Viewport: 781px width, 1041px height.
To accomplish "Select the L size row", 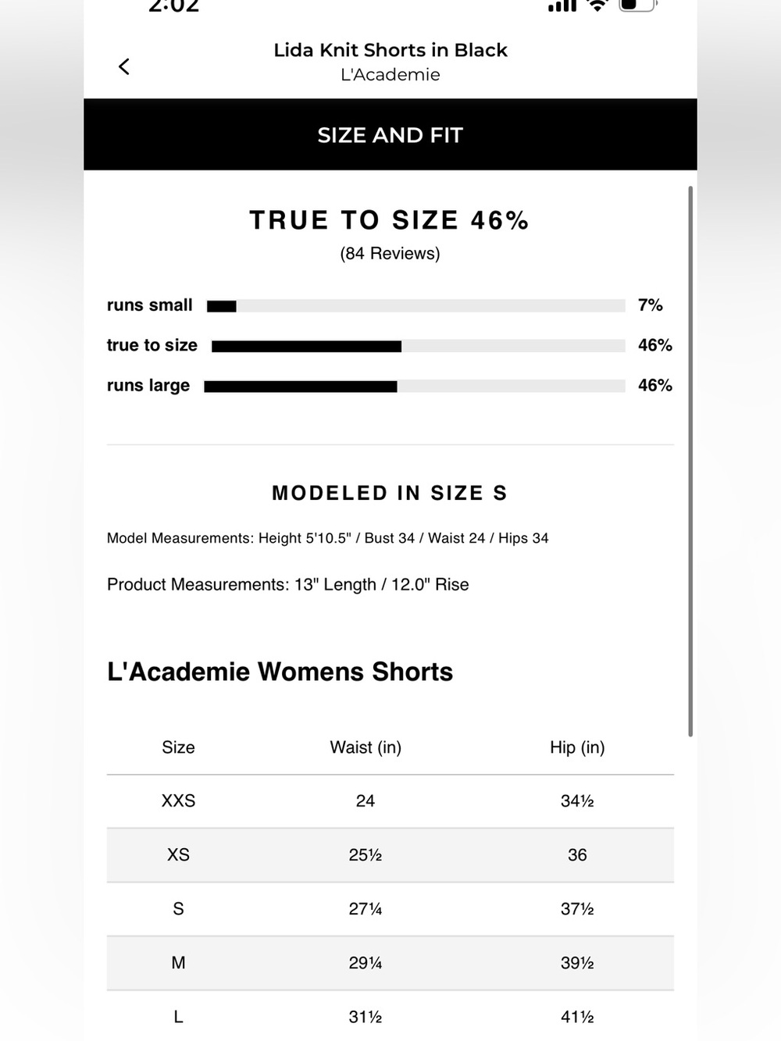I will coord(390,1016).
